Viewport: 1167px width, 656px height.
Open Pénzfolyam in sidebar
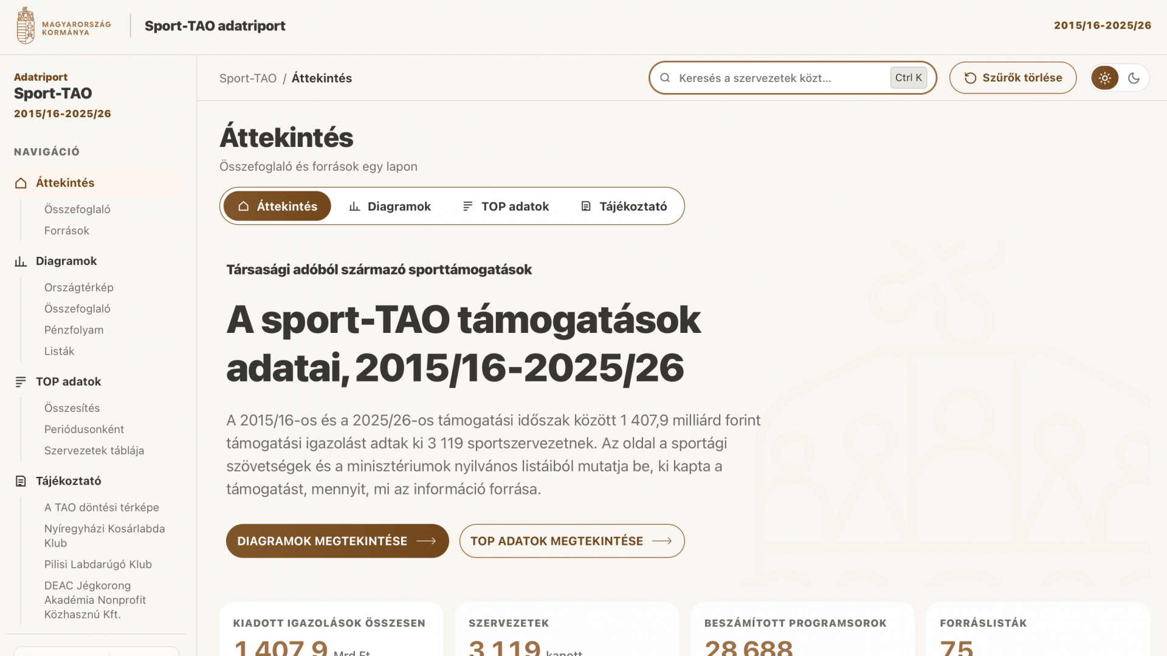click(x=74, y=330)
